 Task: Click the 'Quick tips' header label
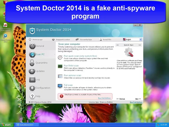pos(129,45)
